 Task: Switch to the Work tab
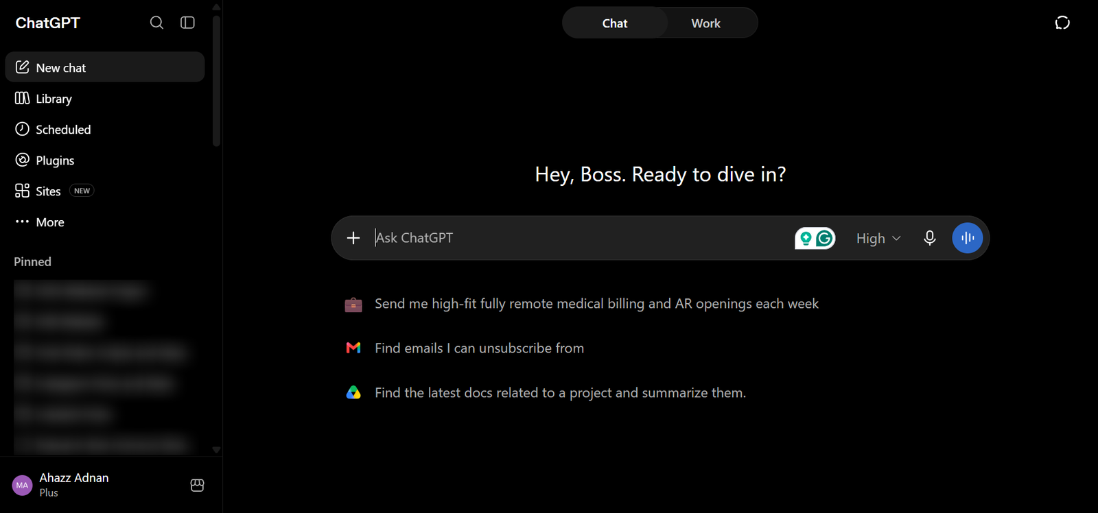point(705,23)
